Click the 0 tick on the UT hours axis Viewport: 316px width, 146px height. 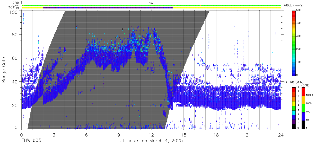coord(21,135)
